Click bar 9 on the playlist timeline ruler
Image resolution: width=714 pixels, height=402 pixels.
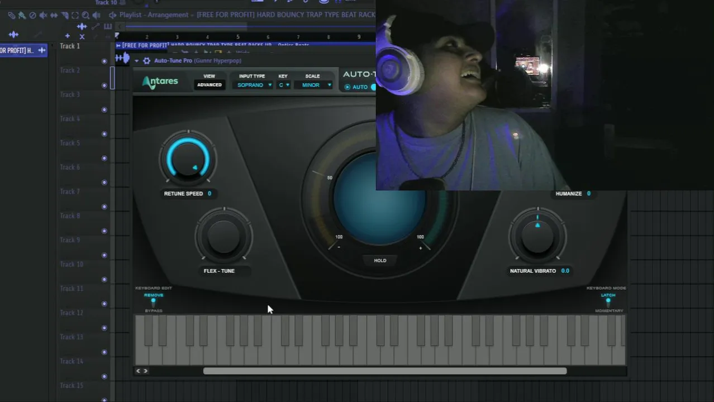pos(359,37)
